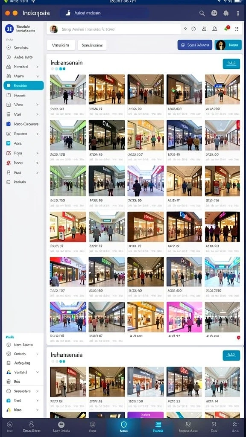
Task: Click the notification icon with red badge
Action: 227,29
